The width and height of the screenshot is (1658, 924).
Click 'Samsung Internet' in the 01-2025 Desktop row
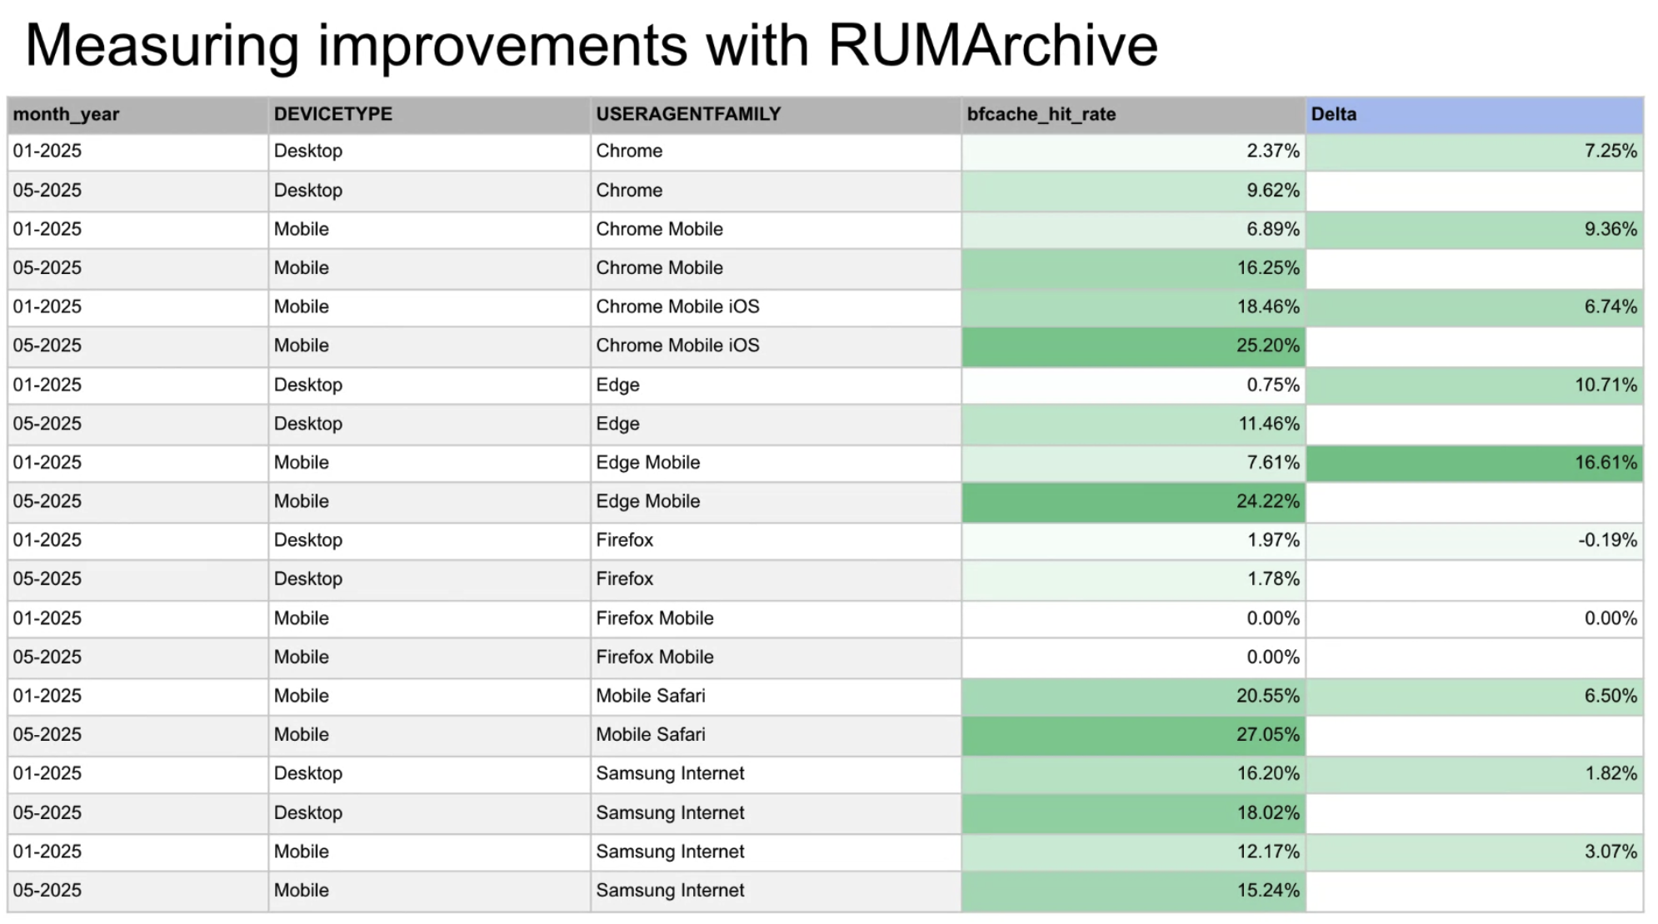tap(670, 774)
